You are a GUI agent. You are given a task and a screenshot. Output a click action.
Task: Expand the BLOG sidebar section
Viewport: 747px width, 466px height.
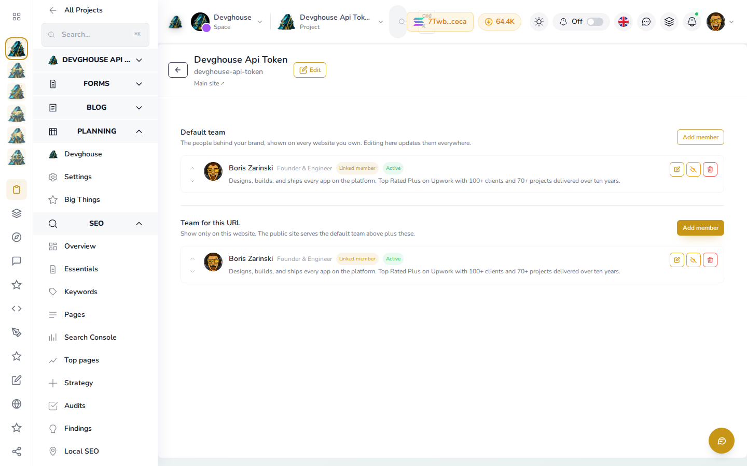pos(95,108)
